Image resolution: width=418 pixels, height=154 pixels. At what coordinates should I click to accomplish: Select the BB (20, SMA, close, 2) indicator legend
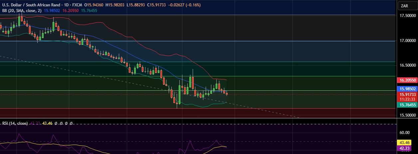22,11
